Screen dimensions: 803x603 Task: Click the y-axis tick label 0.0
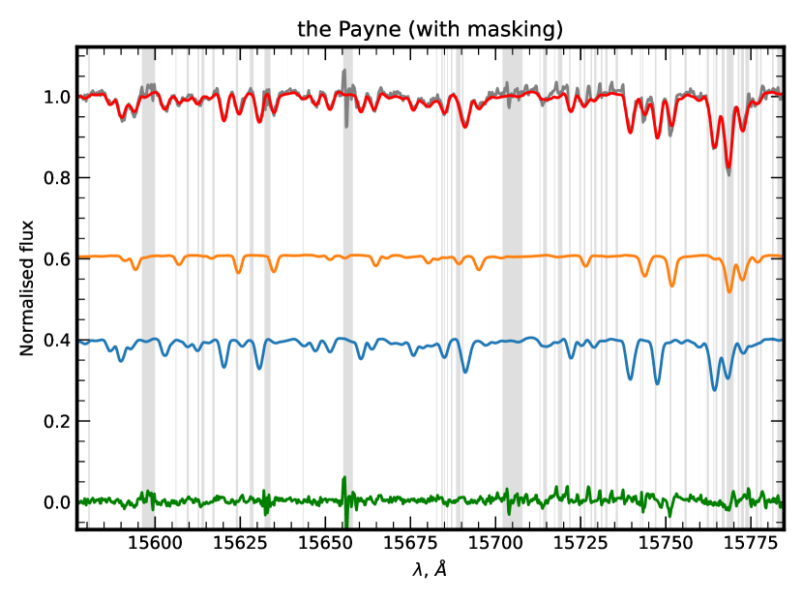(57, 502)
